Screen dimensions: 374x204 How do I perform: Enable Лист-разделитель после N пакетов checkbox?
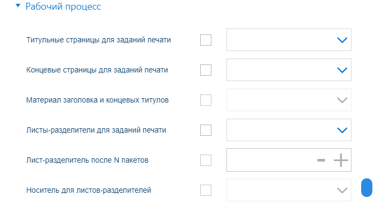[206, 160]
